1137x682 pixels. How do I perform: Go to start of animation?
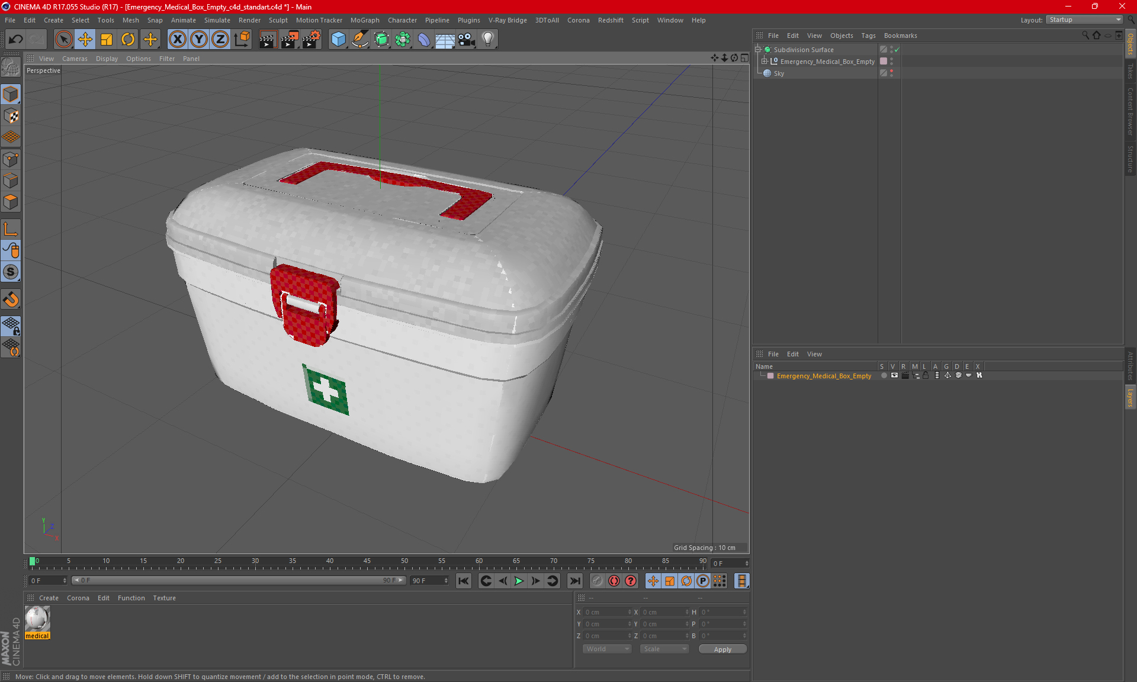(x=464, y=581)
